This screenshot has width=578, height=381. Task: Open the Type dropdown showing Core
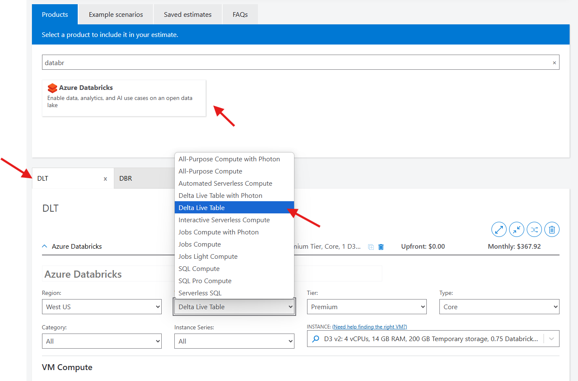(x=499, y=307)
